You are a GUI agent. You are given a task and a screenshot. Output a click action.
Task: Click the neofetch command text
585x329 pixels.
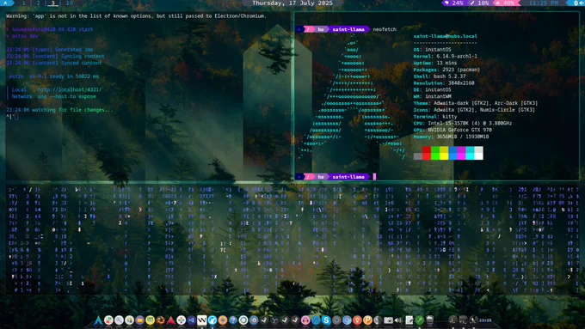385,29
